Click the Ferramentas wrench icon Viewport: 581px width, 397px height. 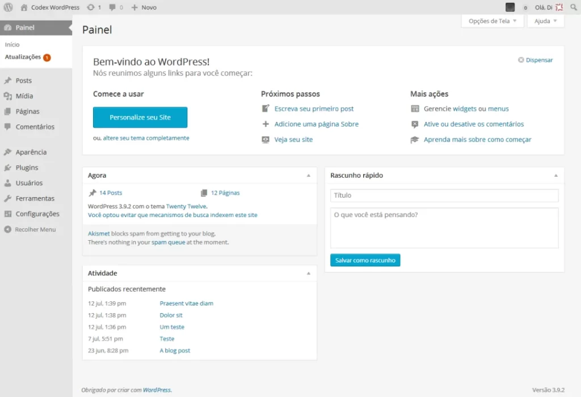tap(8, 198)
